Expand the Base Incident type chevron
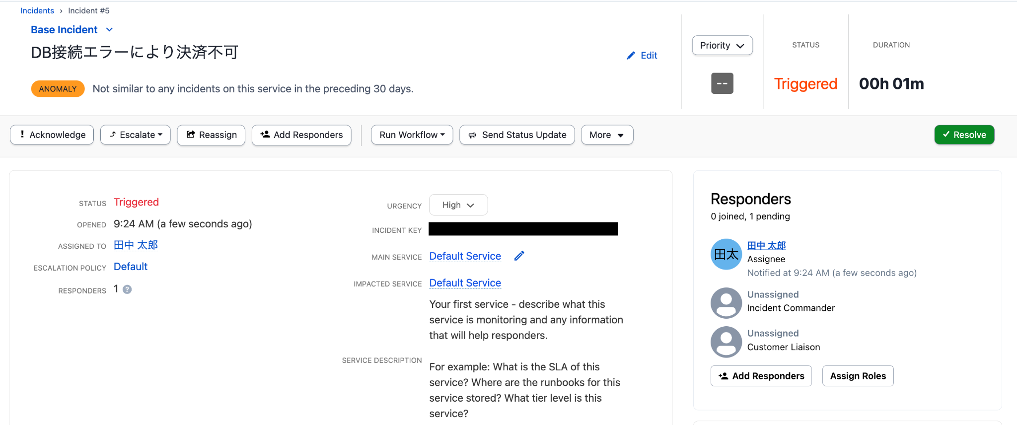The width and height of the screenshot is (1017, 425). [x=110, y=30]
